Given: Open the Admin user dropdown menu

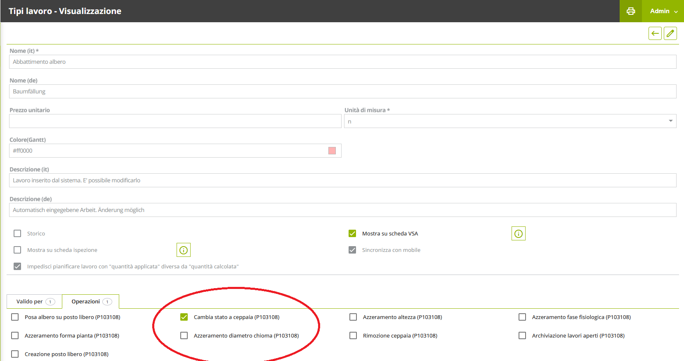Looking at the screenshot, I should tap(663, 11).
